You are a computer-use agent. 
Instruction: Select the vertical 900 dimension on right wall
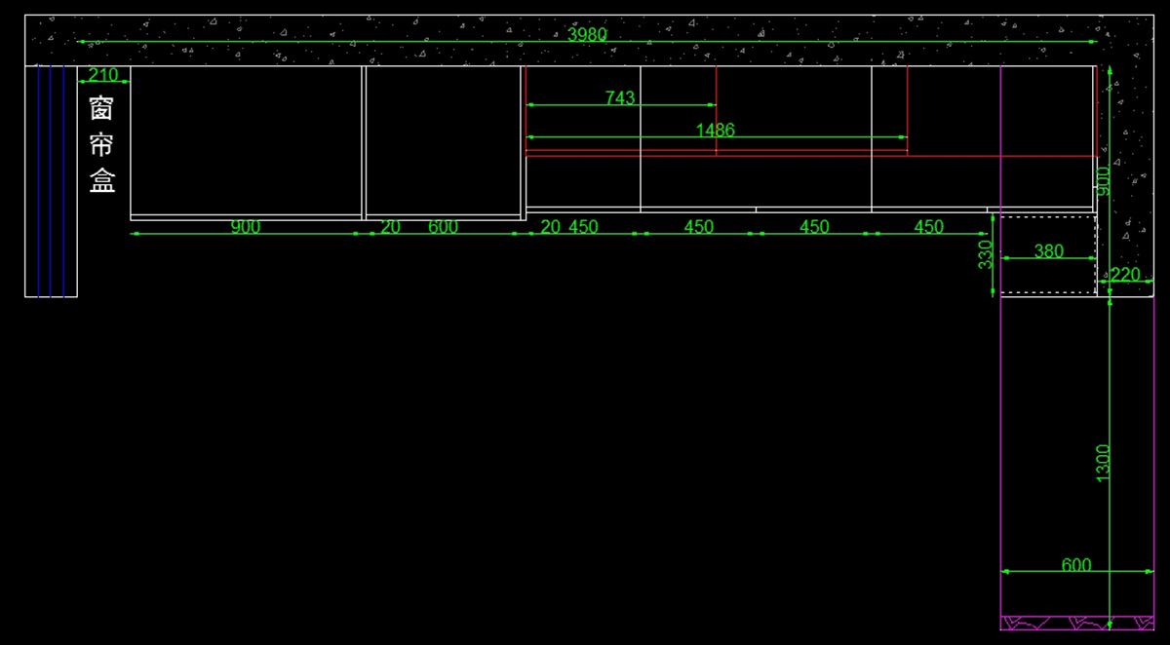pyautogui.click(x=1103, y=180)
